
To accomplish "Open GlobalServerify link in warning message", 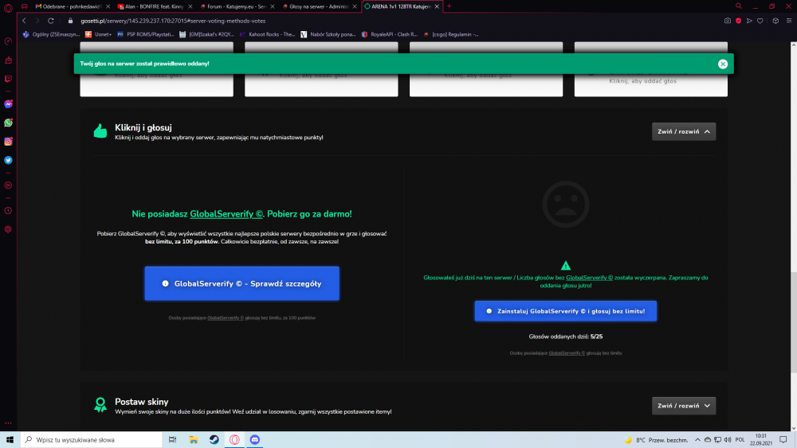I will point(589,278).
